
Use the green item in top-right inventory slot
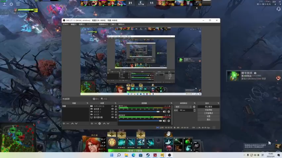click(188, 141)
